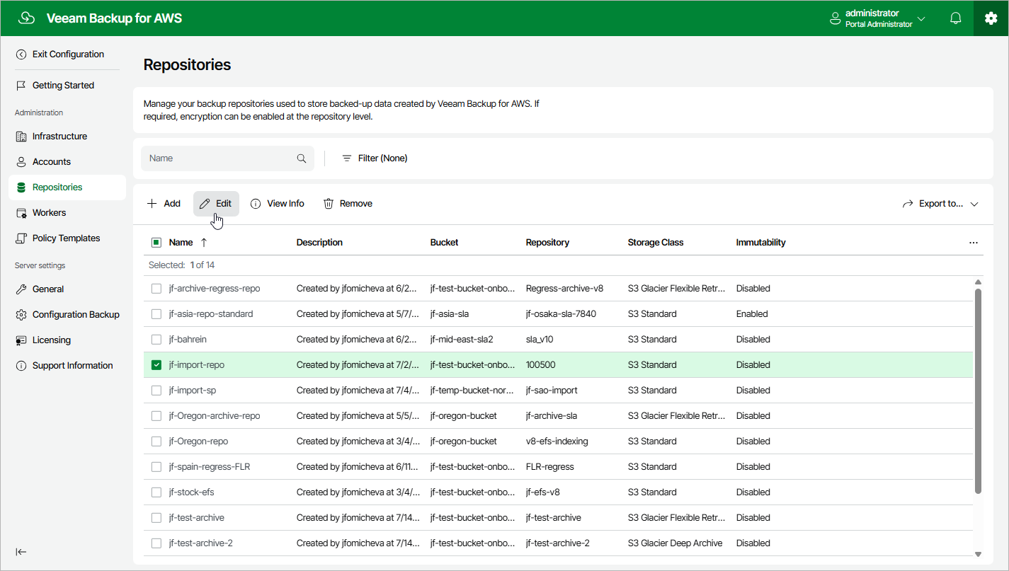Click the administrator user avatar icon

point(836,18)
